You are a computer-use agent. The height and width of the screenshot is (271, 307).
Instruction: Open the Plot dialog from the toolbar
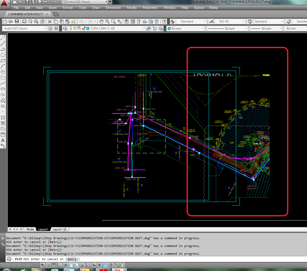click(24, 21)
